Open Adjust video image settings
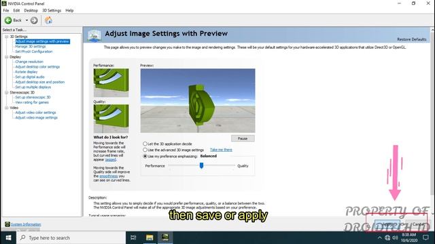This screenshot has height=244, width=435. (36, 117)
